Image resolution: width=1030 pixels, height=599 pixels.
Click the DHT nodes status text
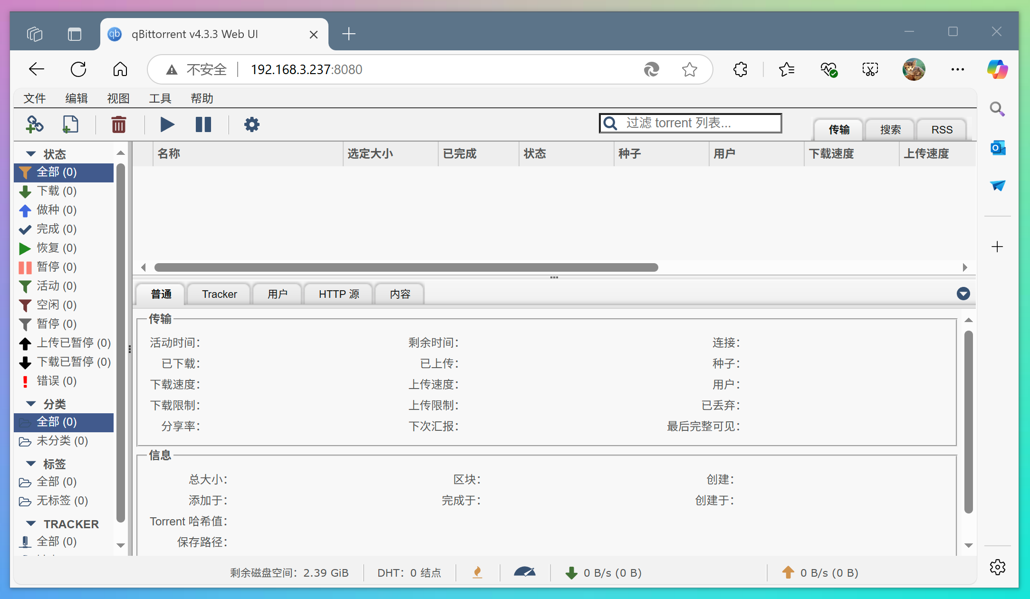click(409, 572)
